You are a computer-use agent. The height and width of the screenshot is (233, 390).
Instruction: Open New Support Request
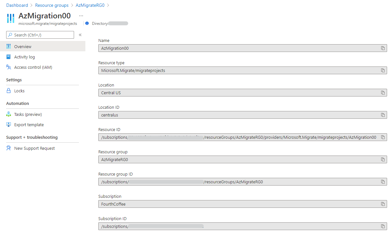point(34,148)
